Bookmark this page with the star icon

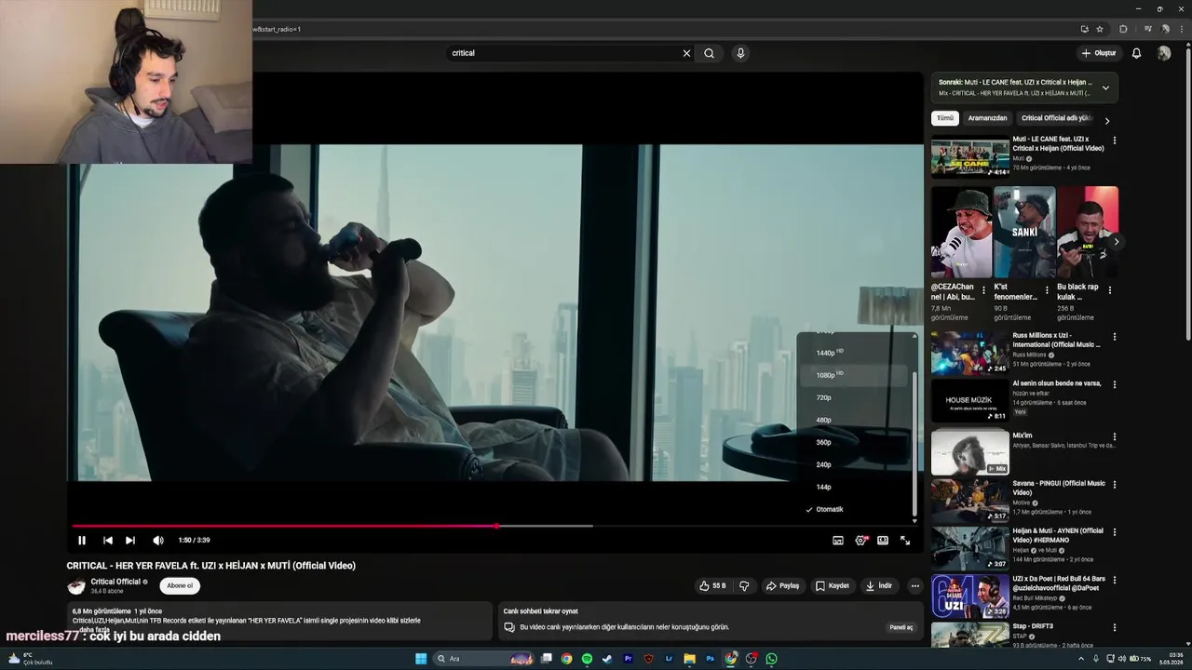click(1100, 29)
